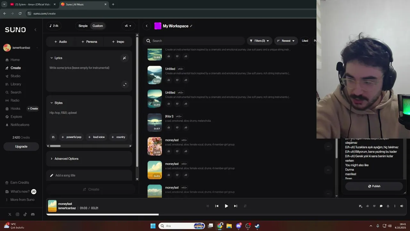Add the powerful pop style tag

click(71, 137)
